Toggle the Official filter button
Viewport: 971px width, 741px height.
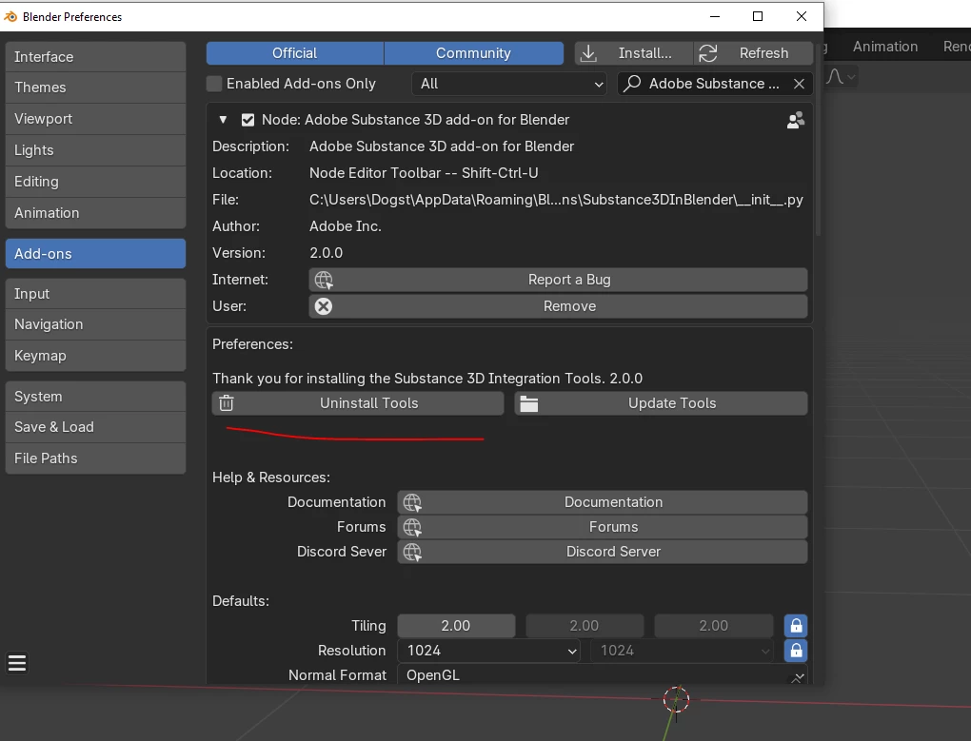pyautogui.click(x=295, y=53)
